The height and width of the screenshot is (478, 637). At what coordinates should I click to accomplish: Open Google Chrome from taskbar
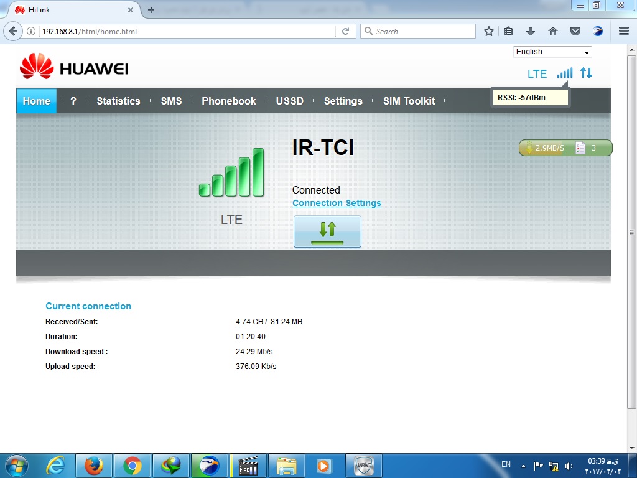tap(133, 466)
